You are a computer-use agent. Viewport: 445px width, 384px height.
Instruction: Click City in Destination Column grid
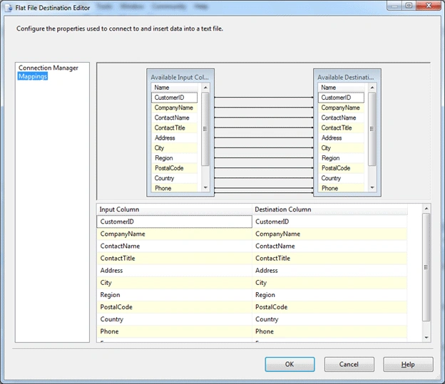pyautogui.click(x=329, y=282)
